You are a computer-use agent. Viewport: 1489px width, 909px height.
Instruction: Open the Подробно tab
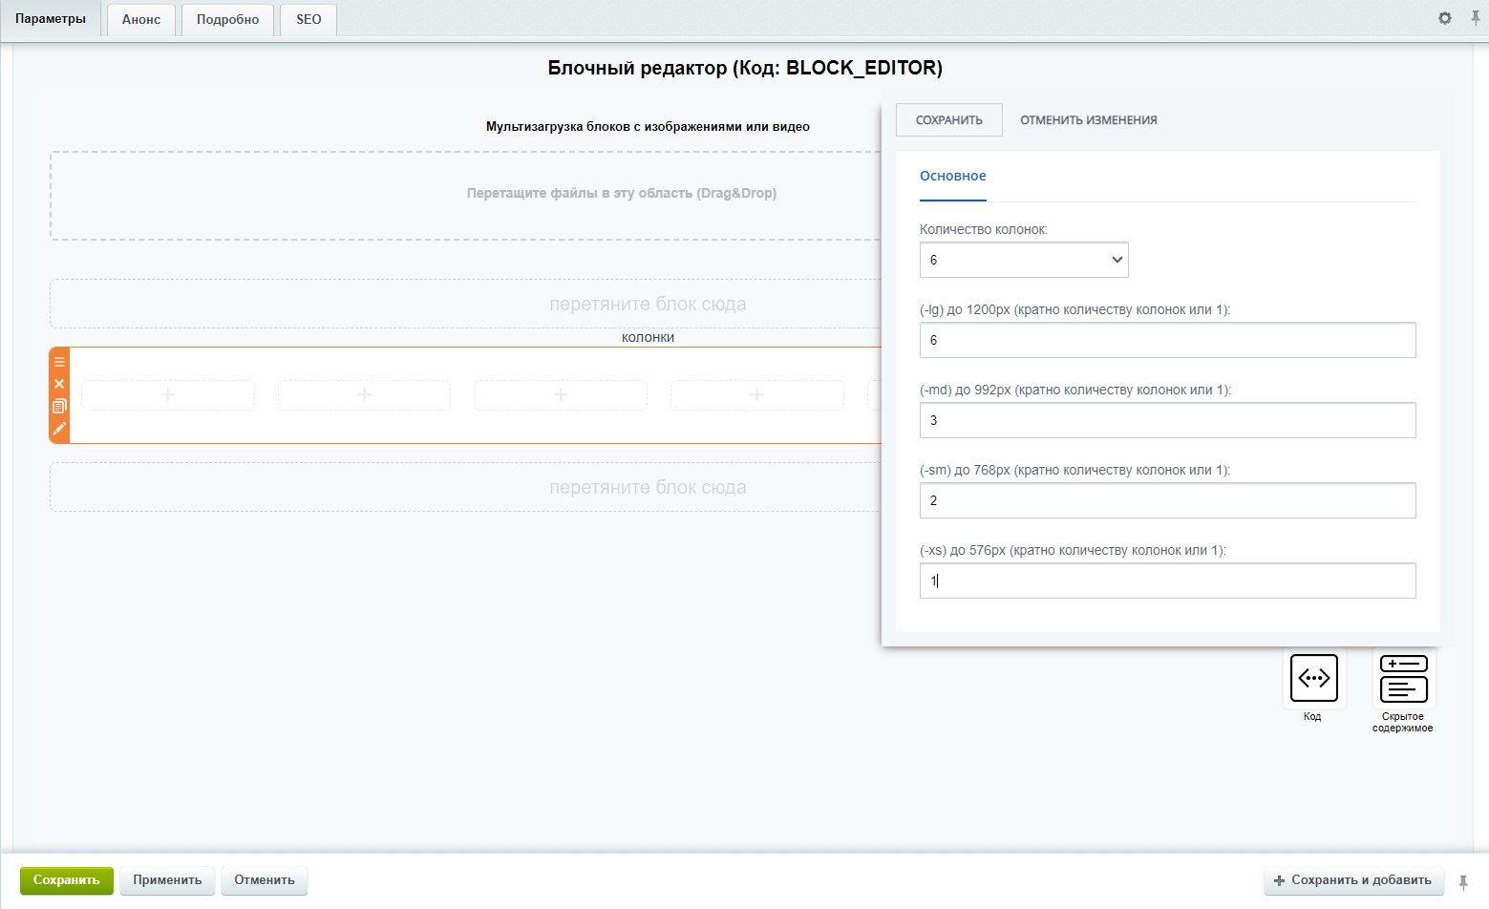(227, 19)
